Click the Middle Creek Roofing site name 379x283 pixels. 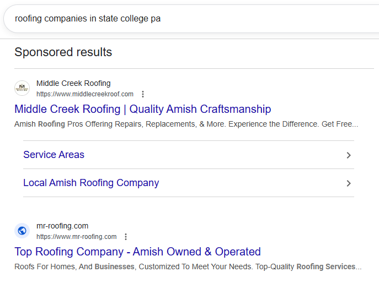tap(73, 83)
